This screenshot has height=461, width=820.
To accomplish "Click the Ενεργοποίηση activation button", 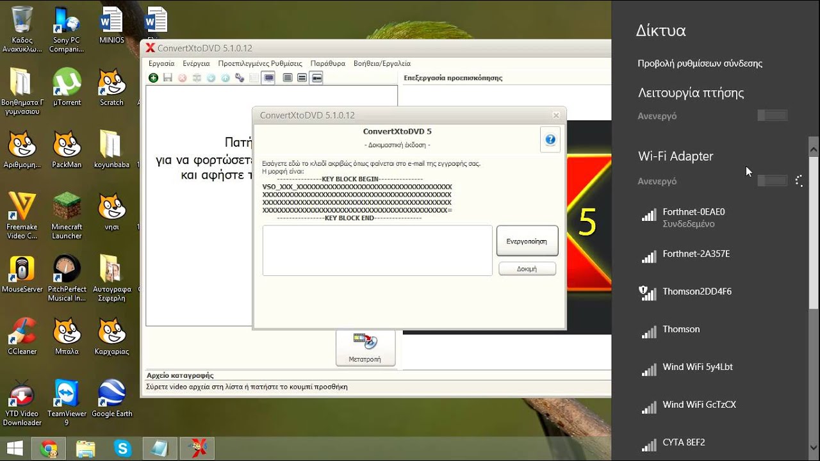I will coord(527,241).
